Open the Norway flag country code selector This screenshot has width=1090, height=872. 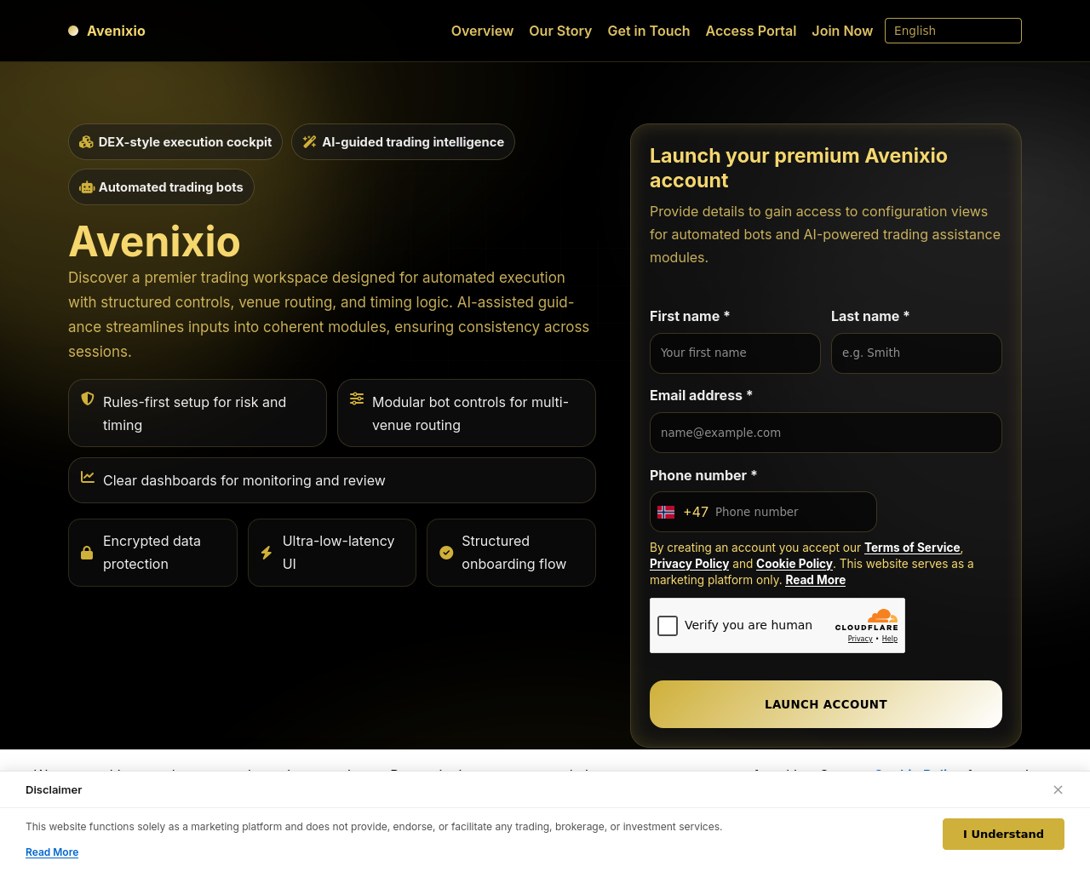point(666,512)
